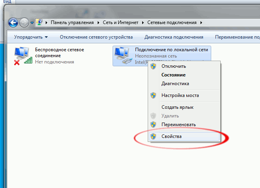Choose Отключить in context menu
The image size is (260, 188).
coord(184,66)
